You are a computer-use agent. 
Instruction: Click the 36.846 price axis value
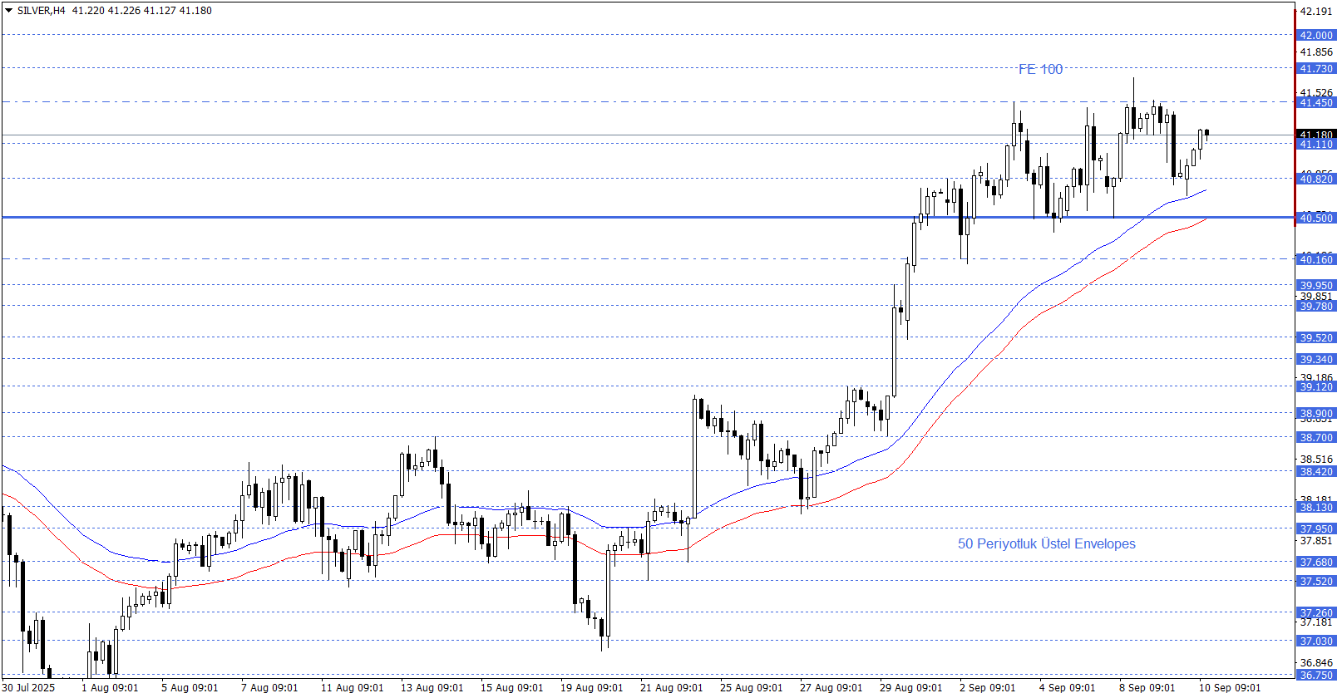(x=1316, y=663)
